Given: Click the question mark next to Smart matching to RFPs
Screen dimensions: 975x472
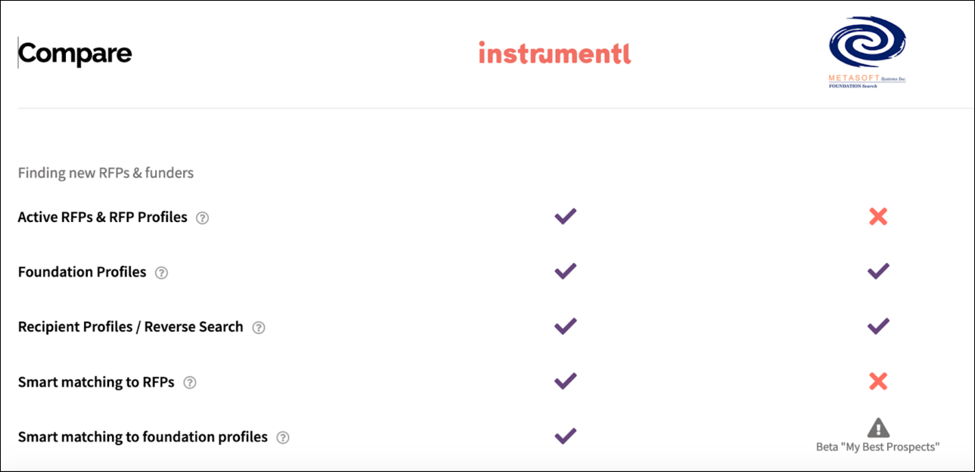Looking at the screenshot, I should 191,382.
